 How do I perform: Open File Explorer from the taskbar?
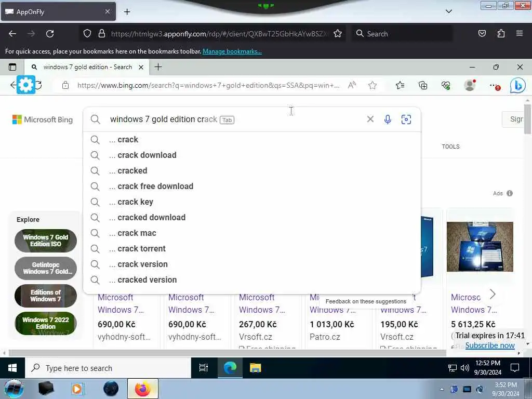(x=255, y=368)
